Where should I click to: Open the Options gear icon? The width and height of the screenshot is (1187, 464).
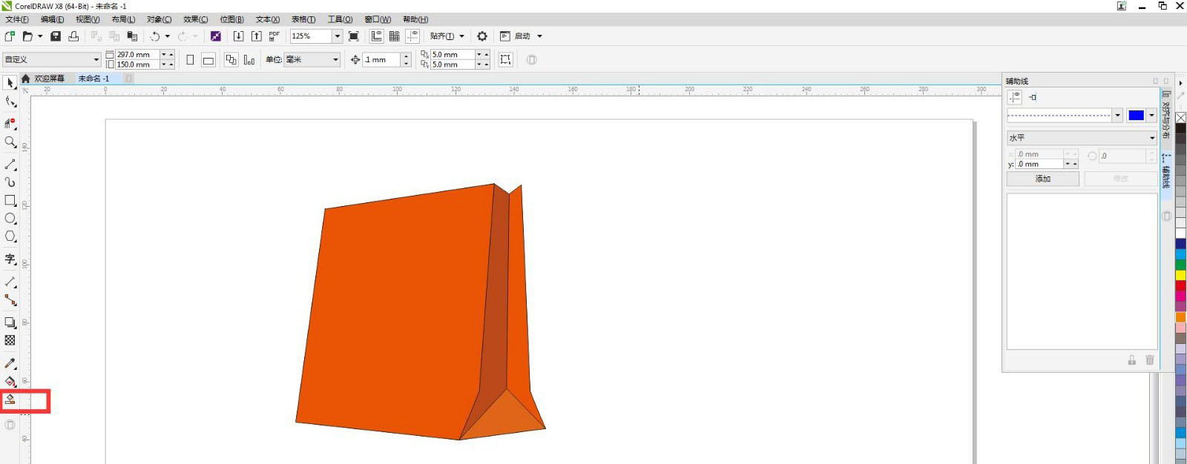482,36
